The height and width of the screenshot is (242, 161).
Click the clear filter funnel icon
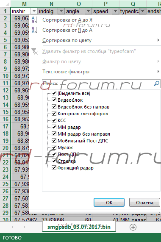pos(35,51)
